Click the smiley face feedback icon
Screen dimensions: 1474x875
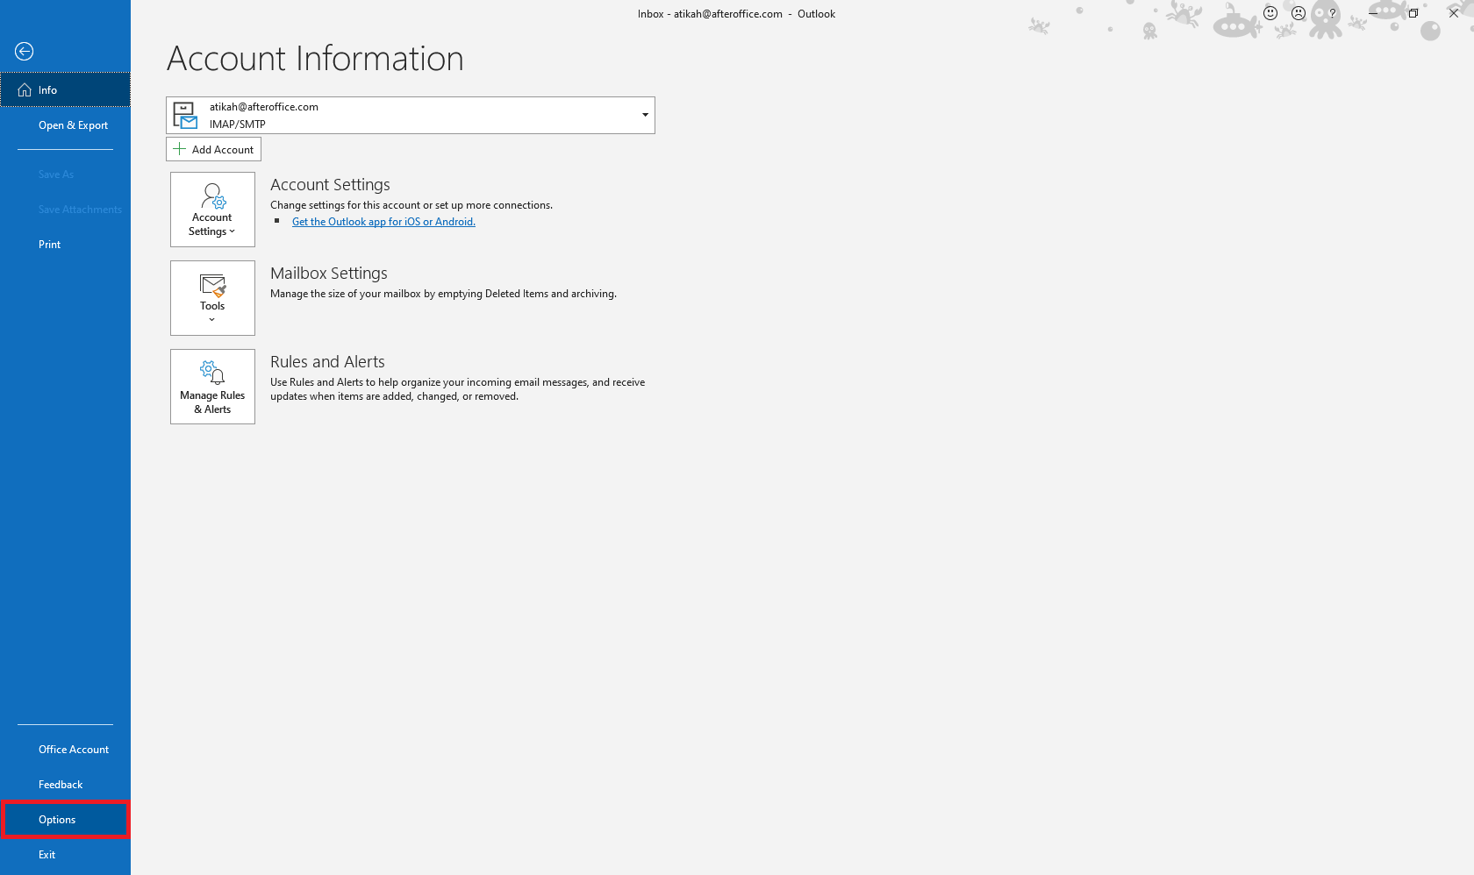[1270, 13]
